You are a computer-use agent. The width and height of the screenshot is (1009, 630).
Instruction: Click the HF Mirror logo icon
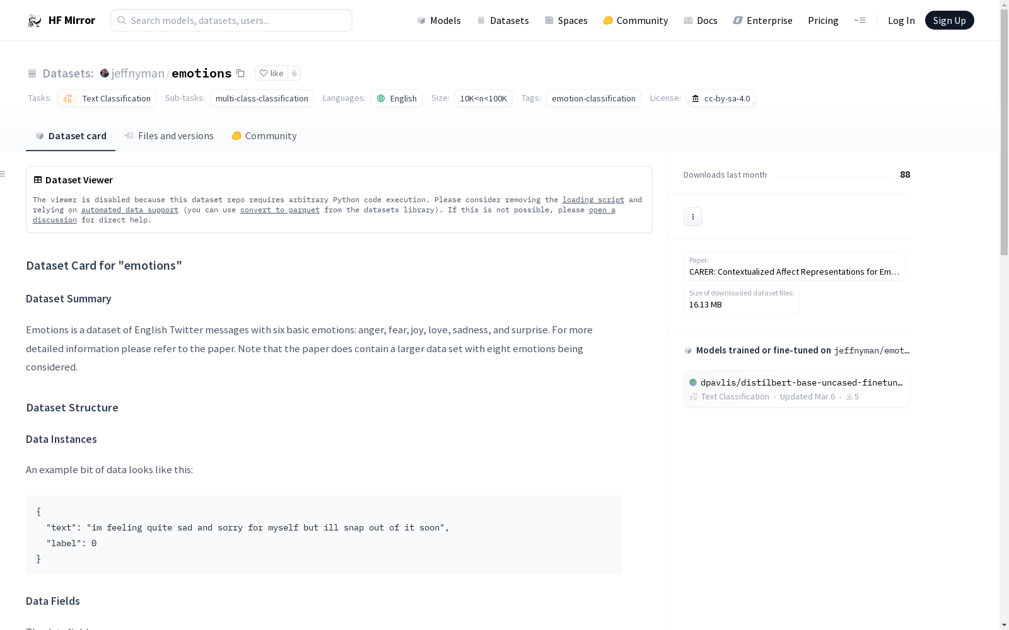[x=35, y=21]
